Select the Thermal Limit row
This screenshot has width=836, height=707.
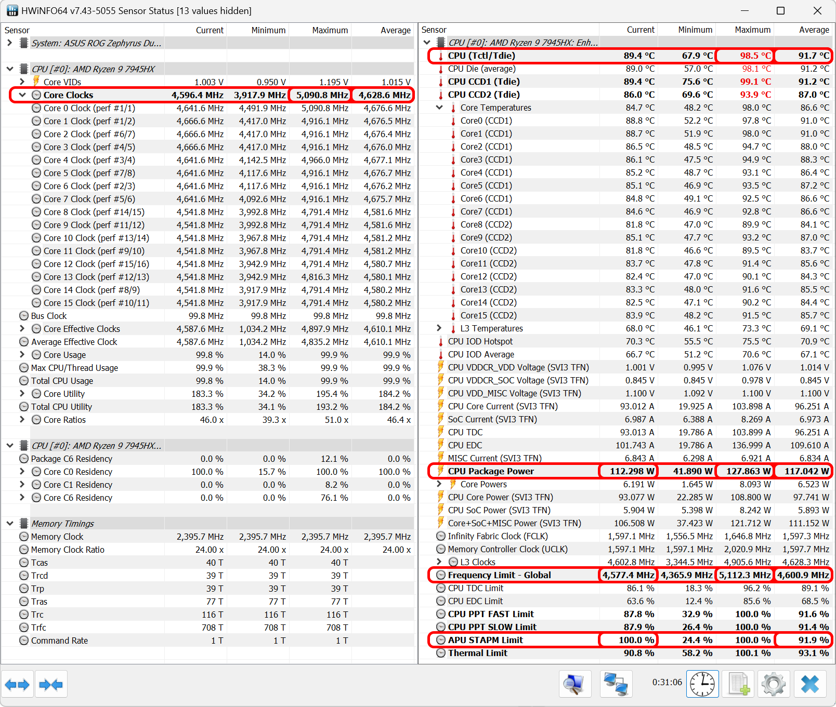tap(626, 653)
